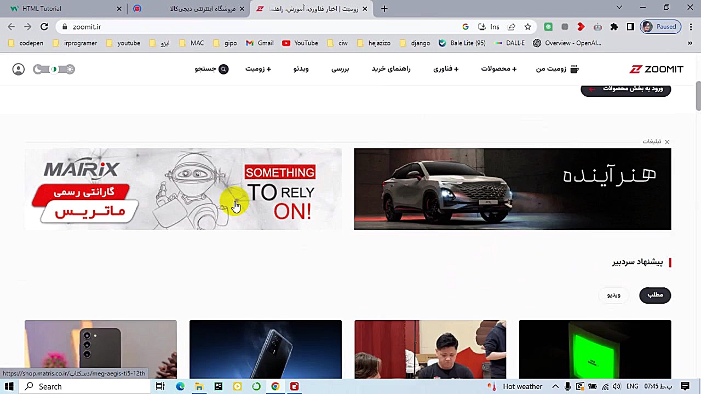The image size is (701, 394).
Task: Open the codepen bookmark folder
Action: [26, 43]
